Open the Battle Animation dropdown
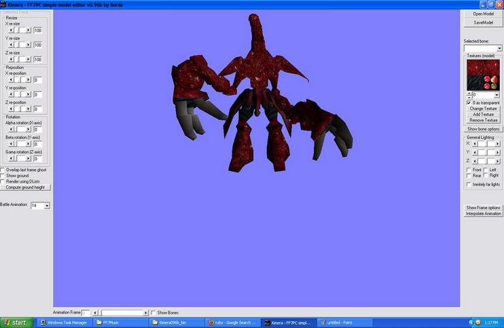Image resolution: width=504 pixels, height=328 pixels. coord(47,206)
